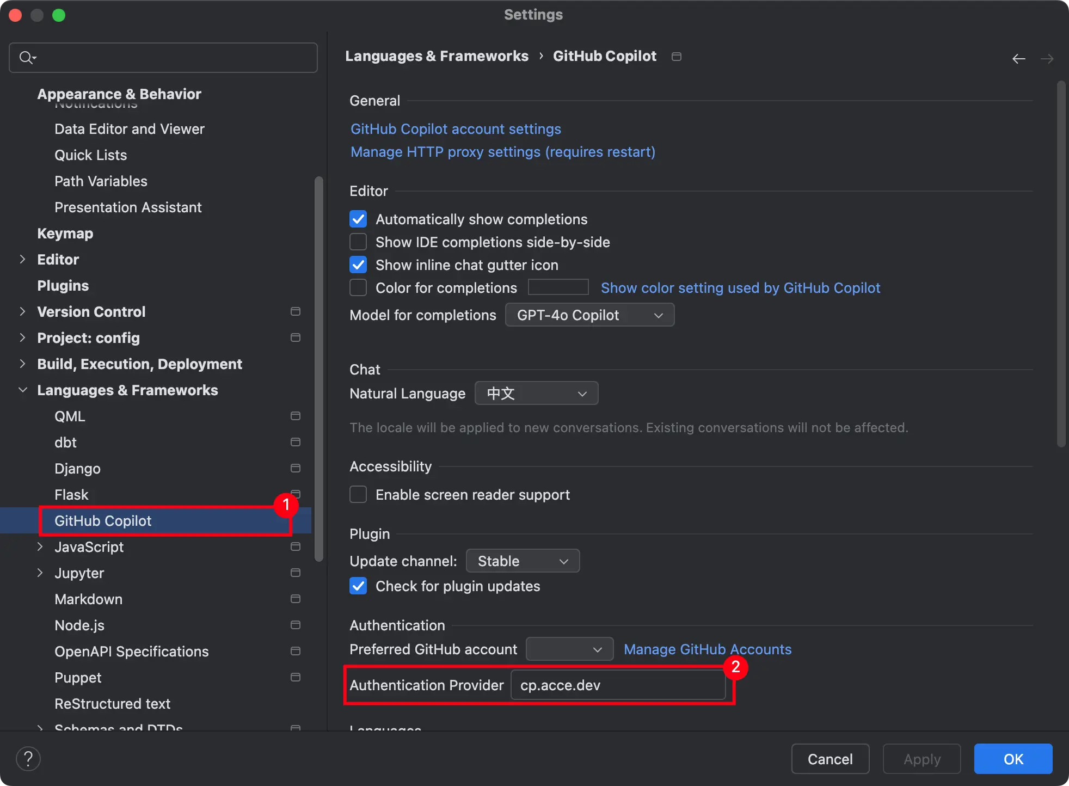Click the search magnifier icon
Viewport: 1069px width, 786px height.
tap(27, 57)
